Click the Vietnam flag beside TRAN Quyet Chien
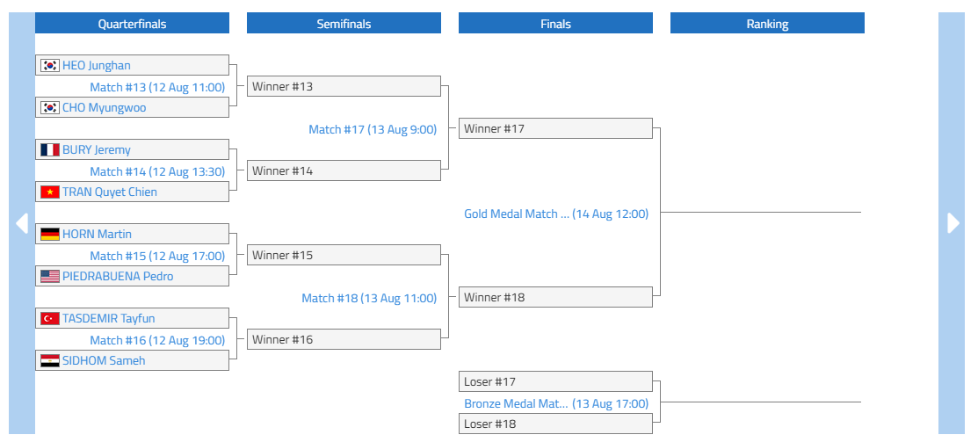This screenshot has height=442, width=978. [x=50, y=192]
